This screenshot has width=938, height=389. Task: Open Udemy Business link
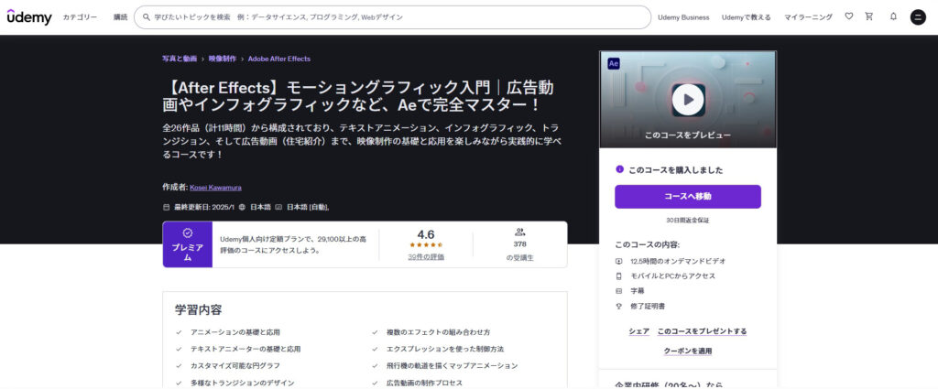(683, 17)
